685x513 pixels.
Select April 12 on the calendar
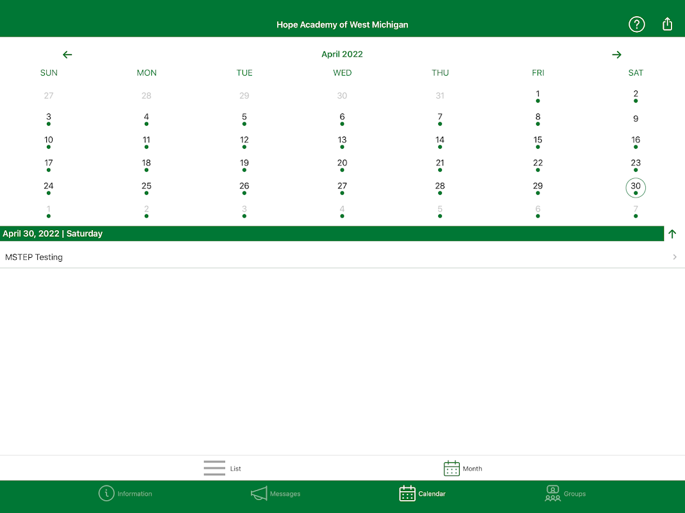[x=244, y=142]
